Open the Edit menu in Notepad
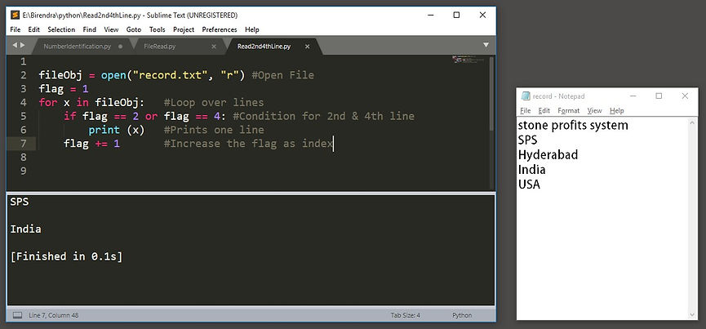The height and width of the screenshot is (329, 706). [x=544, y=111]
